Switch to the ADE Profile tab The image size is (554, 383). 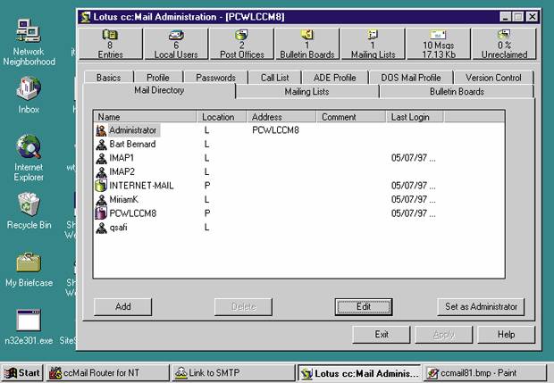click(x=334, y=78)
